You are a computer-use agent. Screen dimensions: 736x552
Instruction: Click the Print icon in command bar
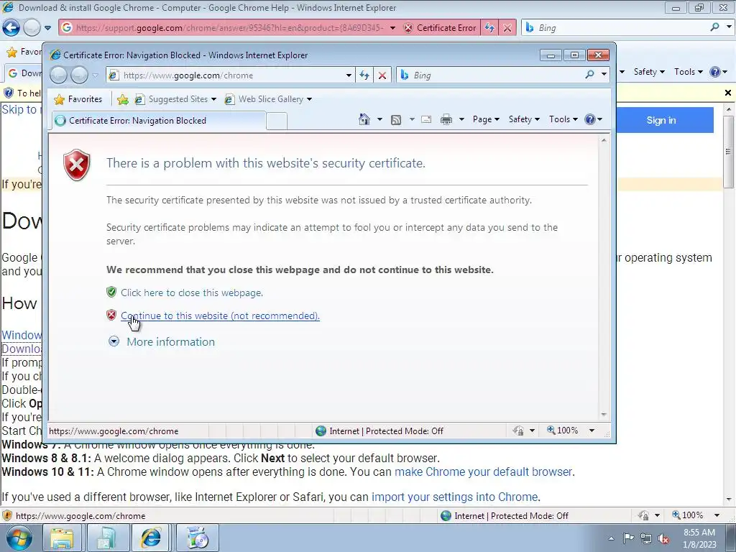tap(446, 120)
